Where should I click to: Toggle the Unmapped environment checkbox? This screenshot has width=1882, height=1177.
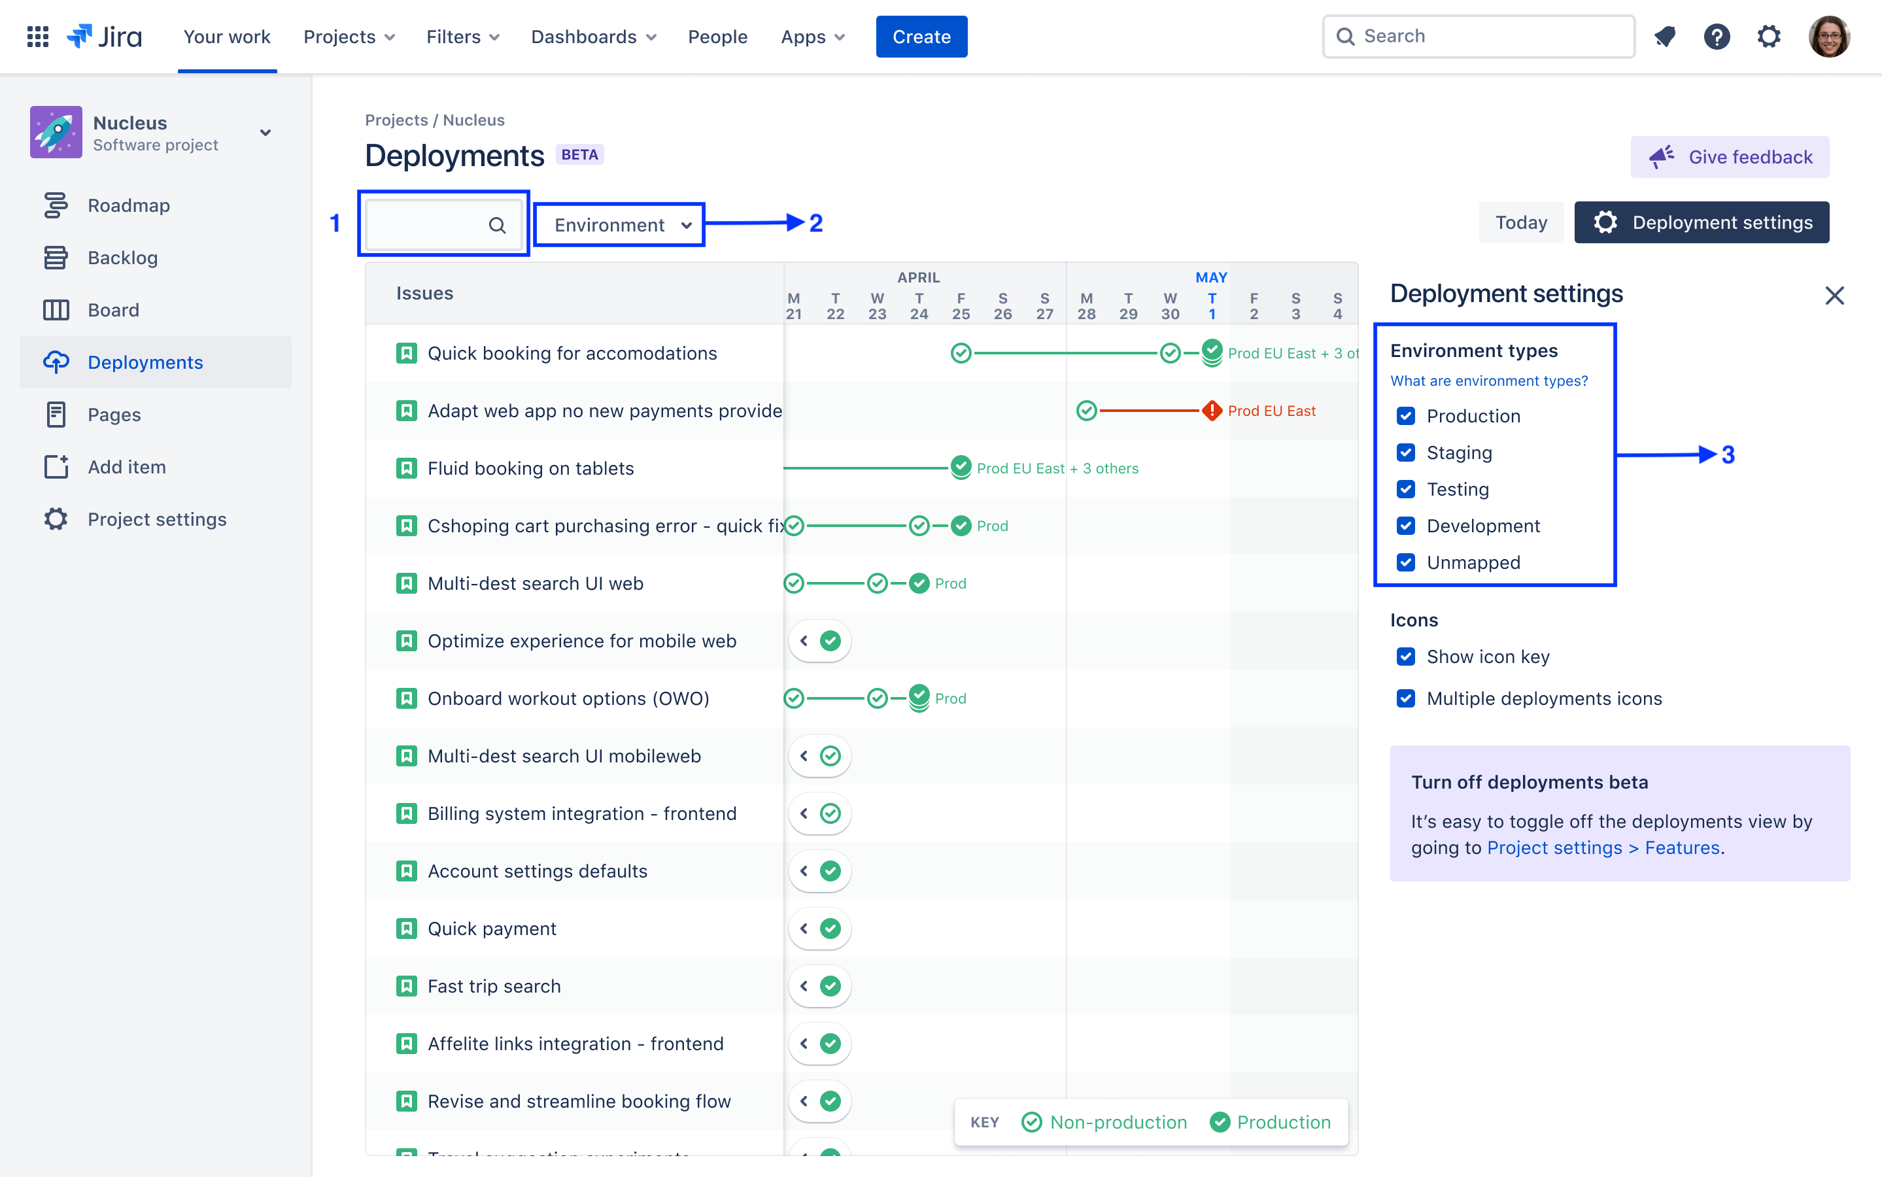(x=1406, y=563)
